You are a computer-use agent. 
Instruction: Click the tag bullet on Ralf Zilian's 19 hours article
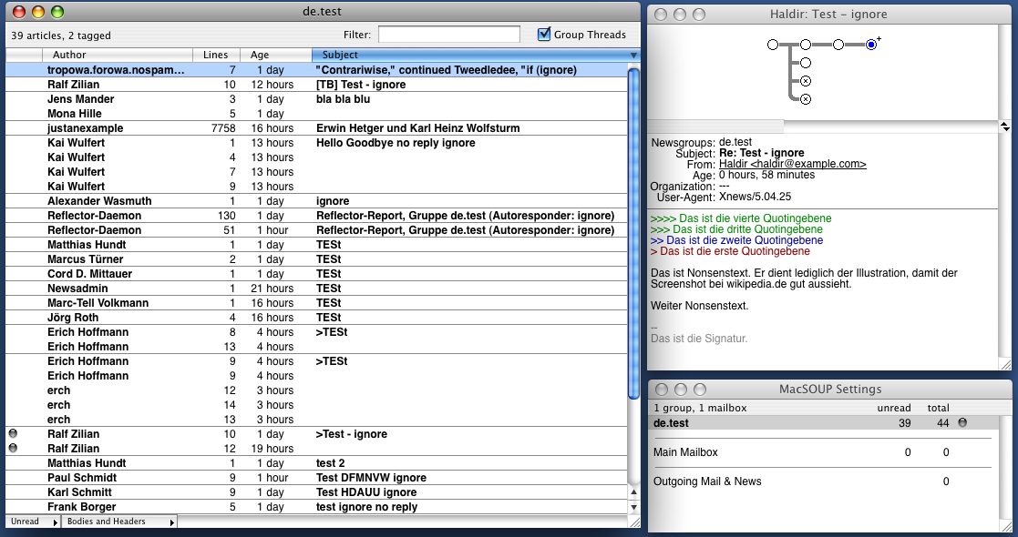tap(13, 449)
